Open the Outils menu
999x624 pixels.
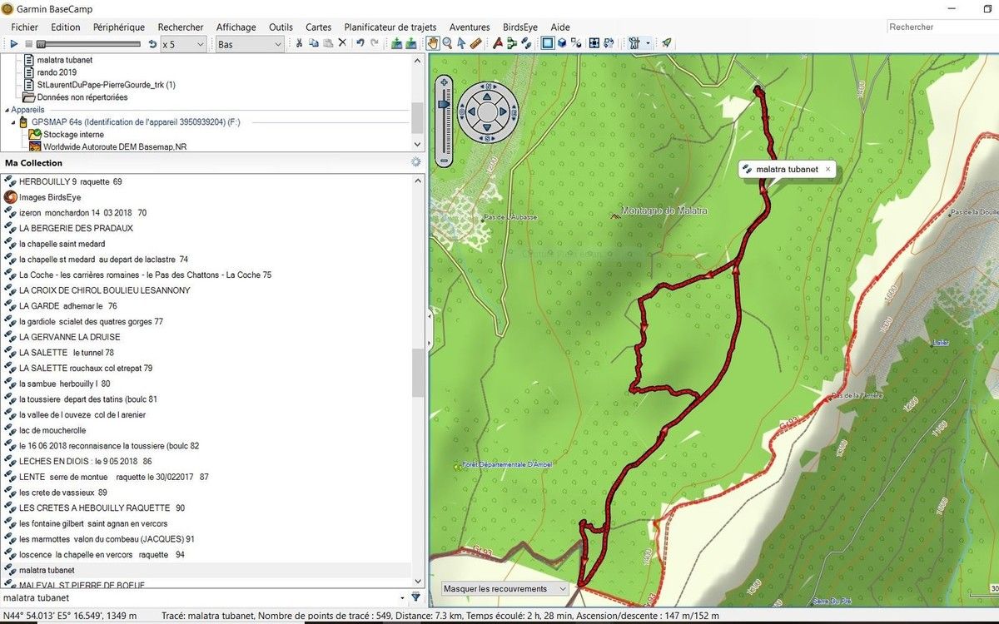tap(281, 27)
